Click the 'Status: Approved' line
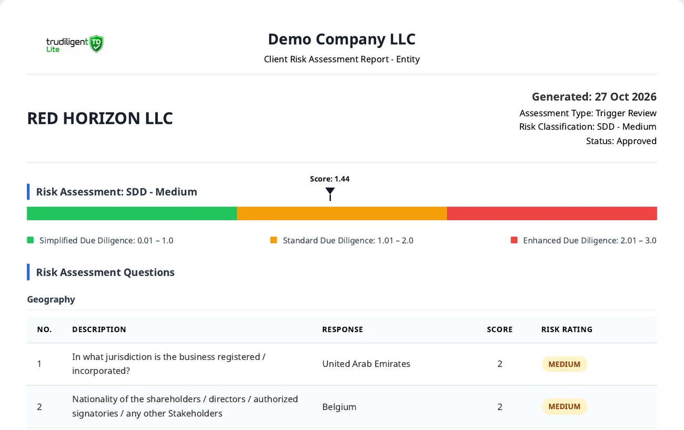The height and width of the screenshot is (430, 684). point(621,141)
